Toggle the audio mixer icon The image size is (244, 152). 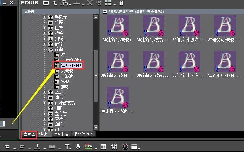(114, 147)
